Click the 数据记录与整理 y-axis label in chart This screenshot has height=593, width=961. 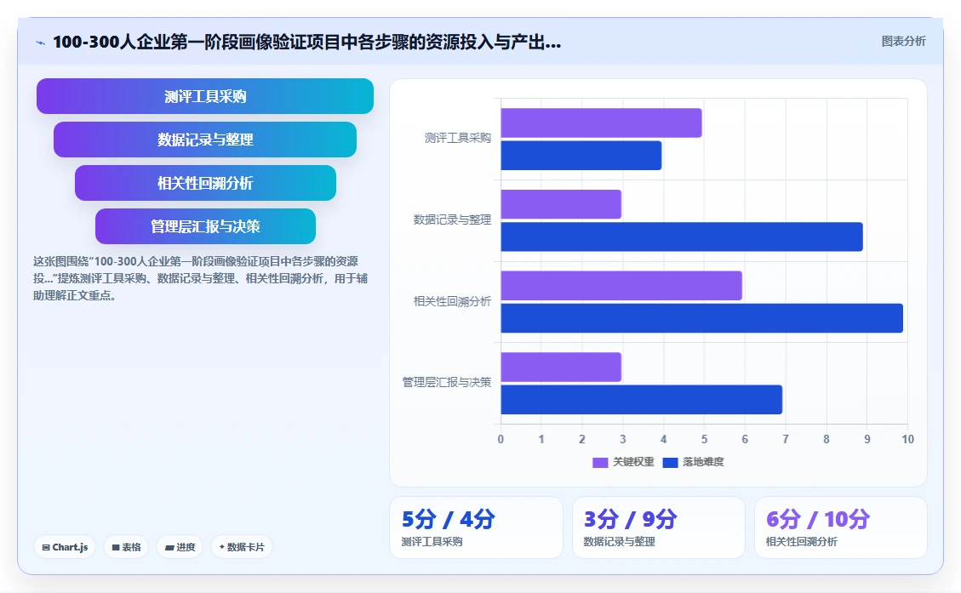452,220
